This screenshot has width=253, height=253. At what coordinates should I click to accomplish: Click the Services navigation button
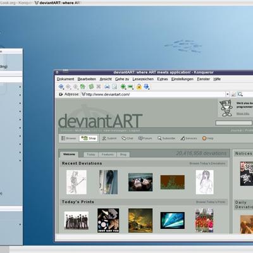click(188, 139)
